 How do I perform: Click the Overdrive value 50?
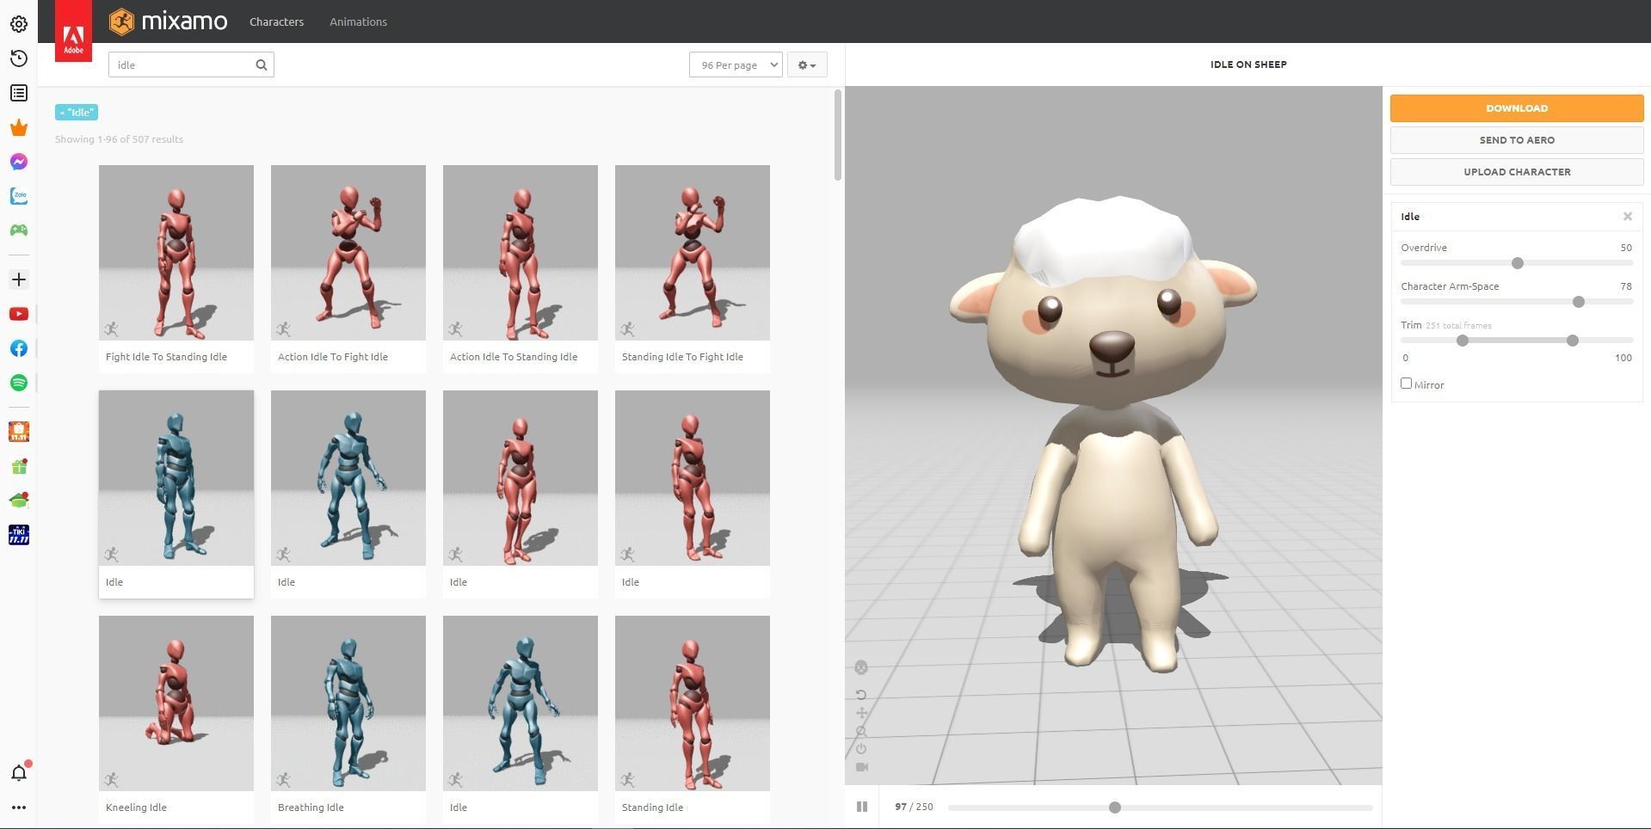1626,248
